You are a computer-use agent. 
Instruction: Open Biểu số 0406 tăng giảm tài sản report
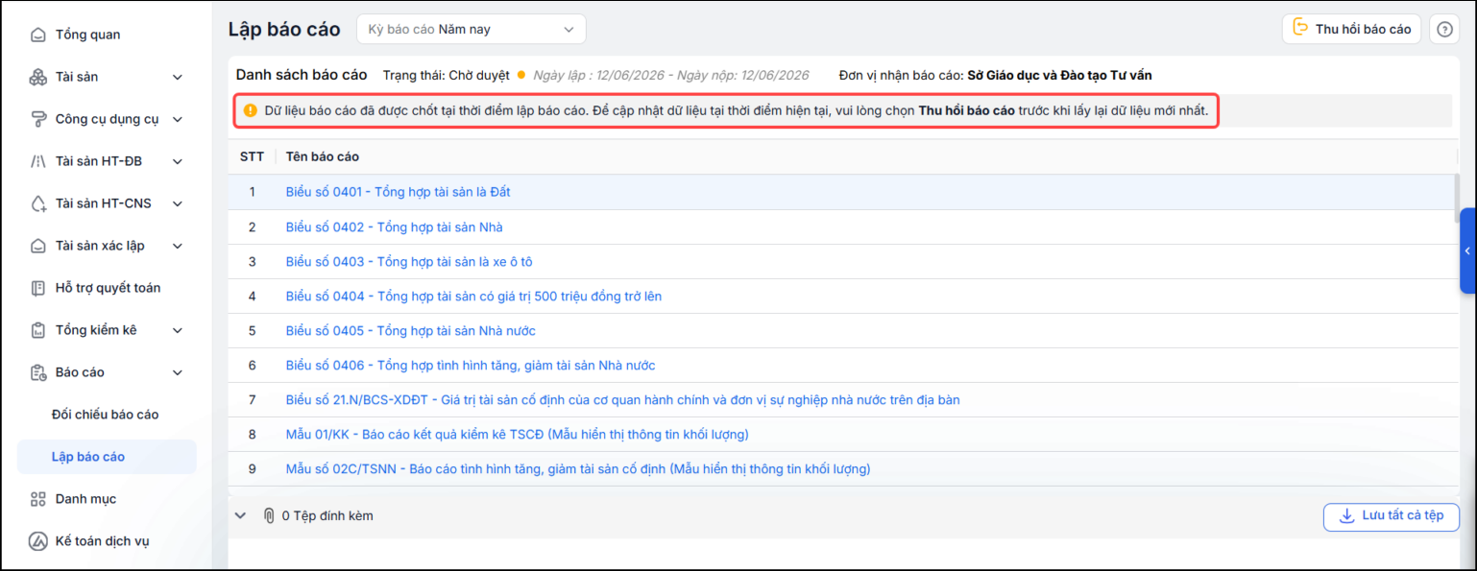(471, 366)
